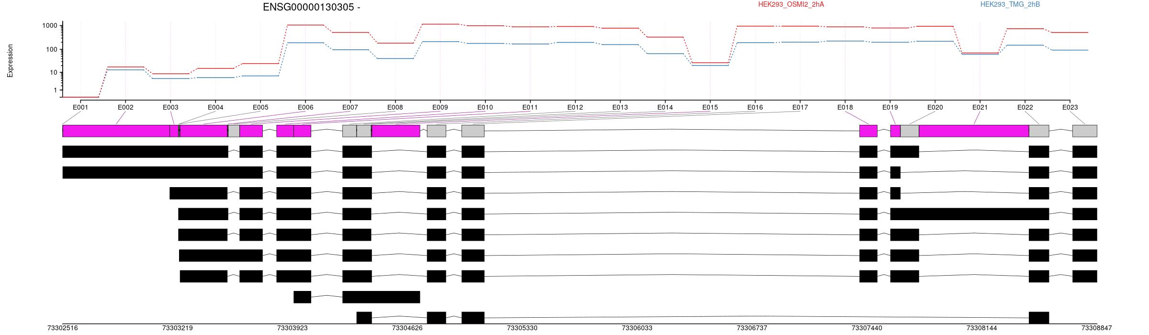
Task: Click the two-exon transcript's wide exon near 73304626
Action: click(381, 297)
